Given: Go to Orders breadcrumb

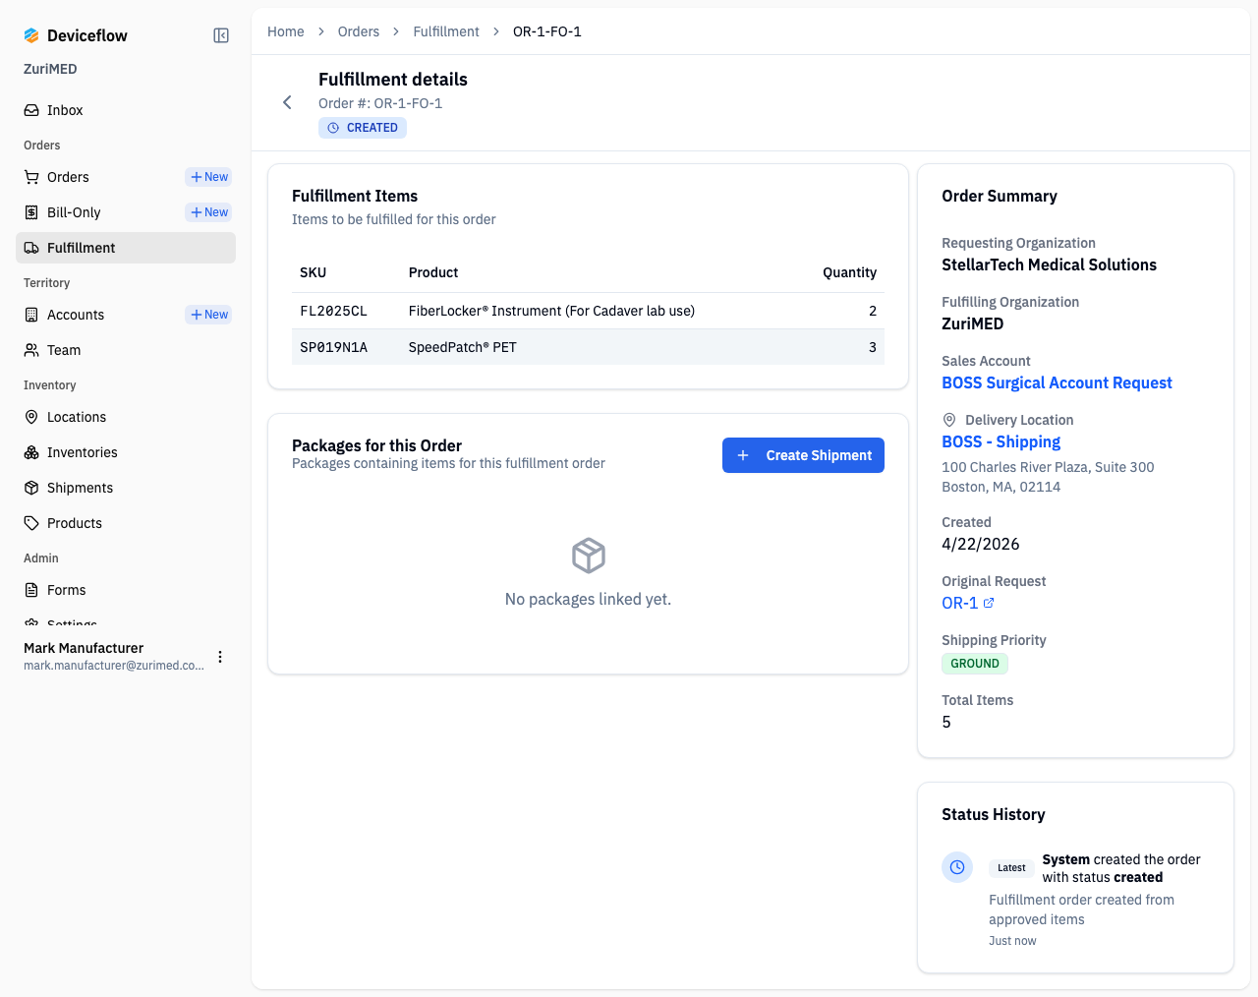Looking at the screenshot, I should (359, 31).
